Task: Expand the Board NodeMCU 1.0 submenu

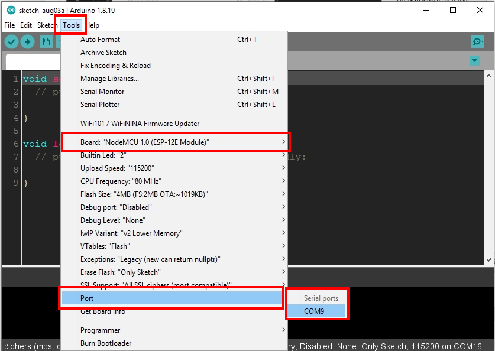Action: [x=174, y=142]
